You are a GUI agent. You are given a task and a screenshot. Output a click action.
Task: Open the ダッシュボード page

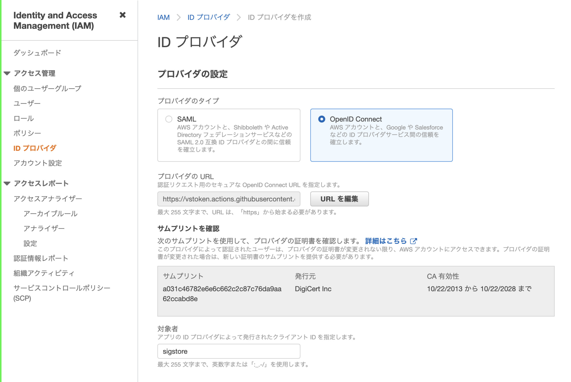tap(37, 53)
